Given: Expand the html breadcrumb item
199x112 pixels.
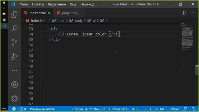Looking at the screenshot, I should (x=61, y=21).
